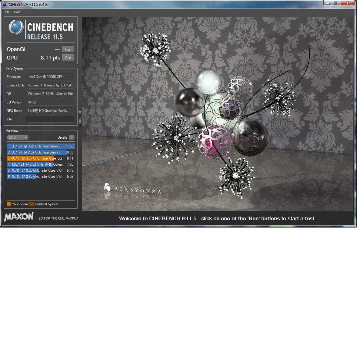360x361 pixels.
Task: Select ranking row 1 Xeon 3.20 GHz
Action: (41, 146)
